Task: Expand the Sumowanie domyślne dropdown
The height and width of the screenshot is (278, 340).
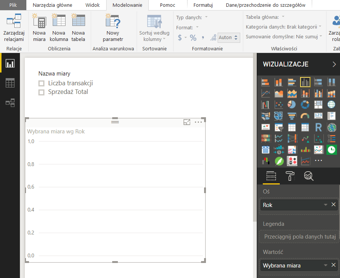Action: tap(320, 36)
